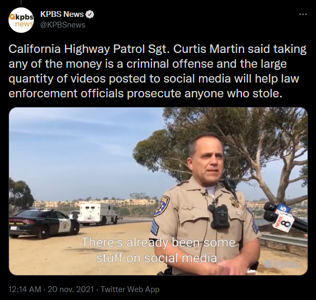The height and width of the screenshot is (300, 316).
Task: Click the gold badge on officer's uniform
Action: click(234, 202)
